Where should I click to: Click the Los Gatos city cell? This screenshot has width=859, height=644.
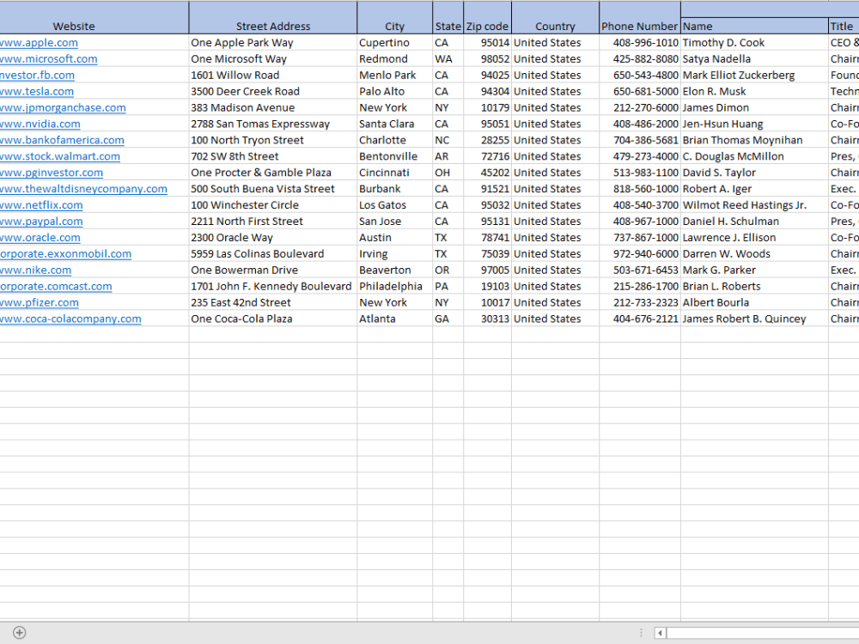pyautogui.click(x=394, y=205)
